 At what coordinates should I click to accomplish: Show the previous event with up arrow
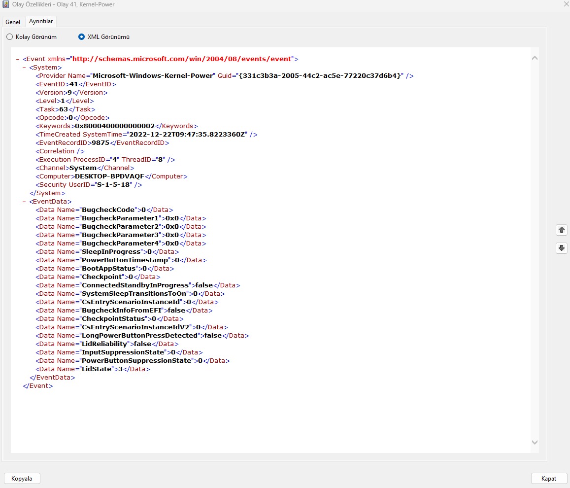(561, 230)
